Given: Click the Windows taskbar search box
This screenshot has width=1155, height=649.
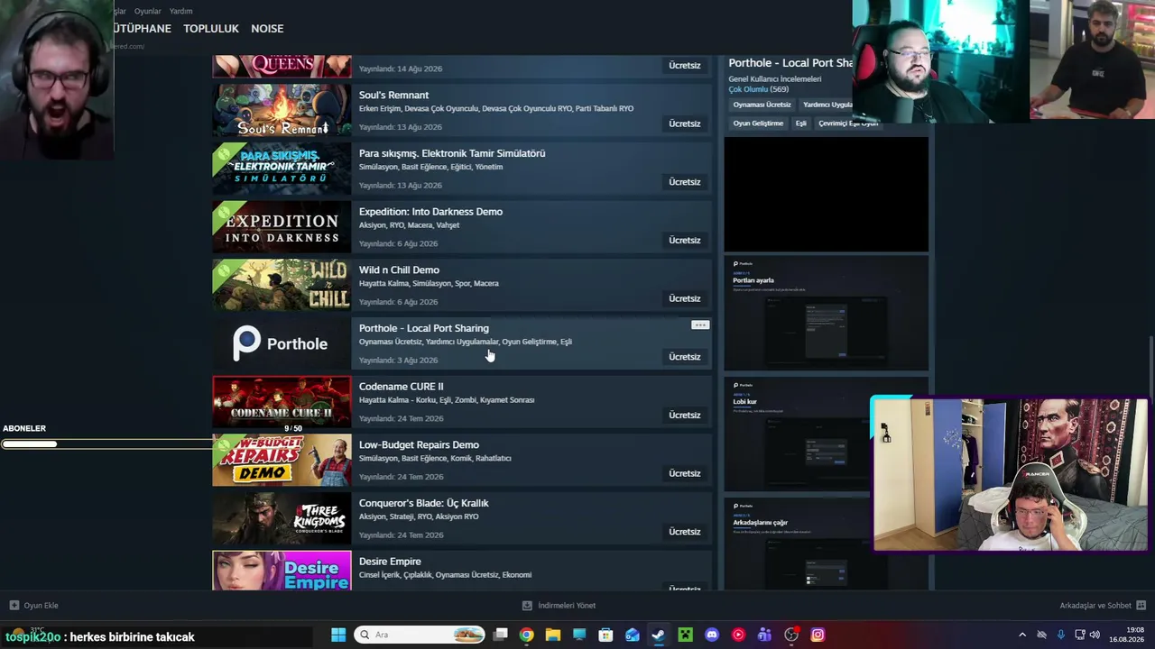Looking at the screenshot, I should pyautogui.click(x=420, y=635).
